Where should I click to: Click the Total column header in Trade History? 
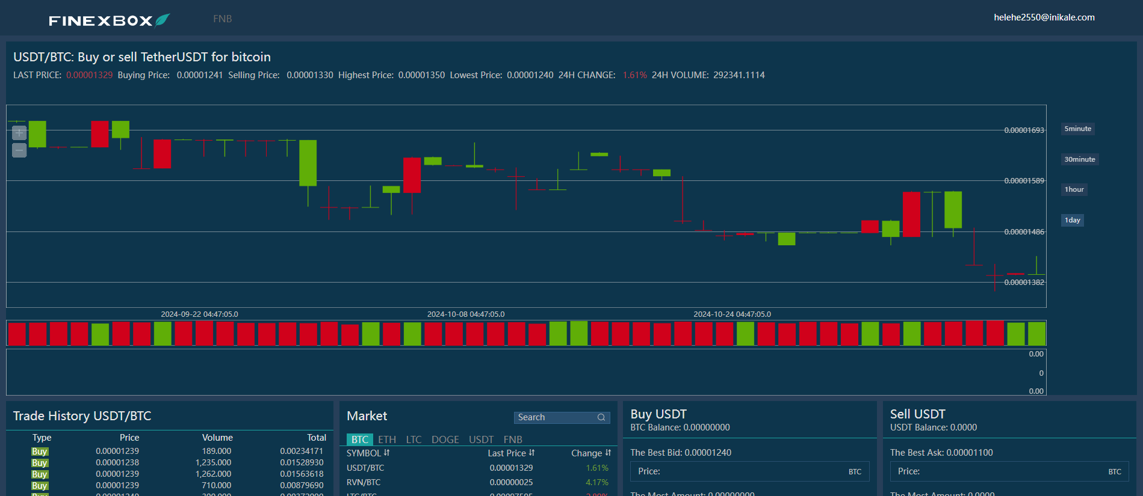[317, 438]
